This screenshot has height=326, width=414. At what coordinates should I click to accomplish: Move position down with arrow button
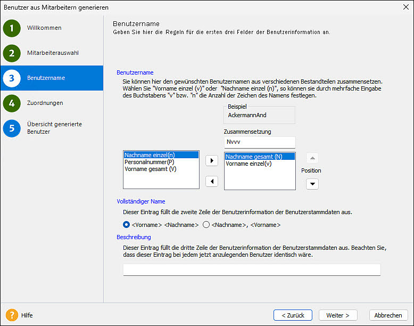point(312,184)
